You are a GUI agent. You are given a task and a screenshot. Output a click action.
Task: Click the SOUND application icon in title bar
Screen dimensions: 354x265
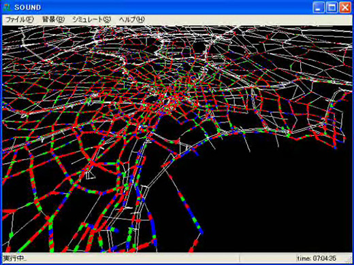[x=7, y=7]
